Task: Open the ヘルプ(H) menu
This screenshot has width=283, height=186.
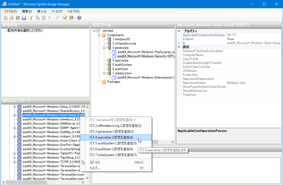Action: point(73,11)
